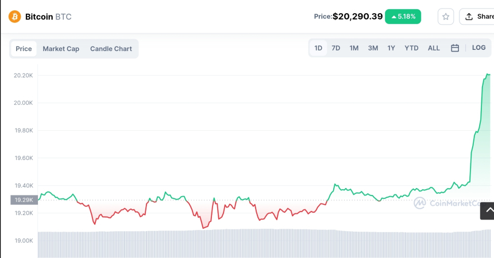Image resolution: width=494 pixels, height=258 pixels.
Task: Switch to the Price tab
Action: pos(24,49)
